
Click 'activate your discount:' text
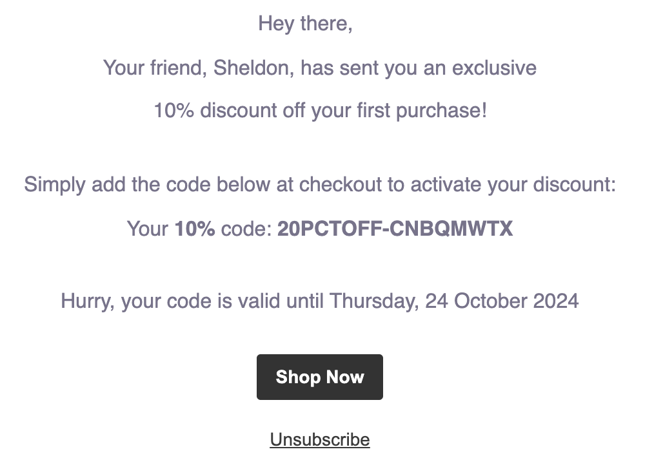pos(513,185)
